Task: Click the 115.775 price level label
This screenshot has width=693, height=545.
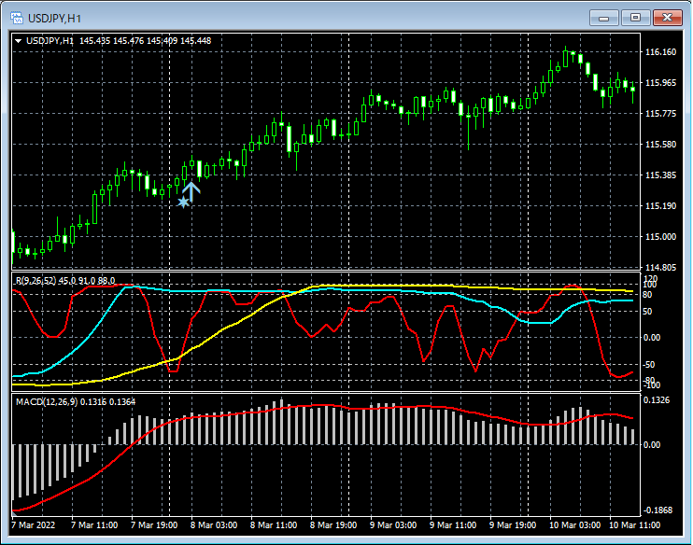Action: (660, 114)
